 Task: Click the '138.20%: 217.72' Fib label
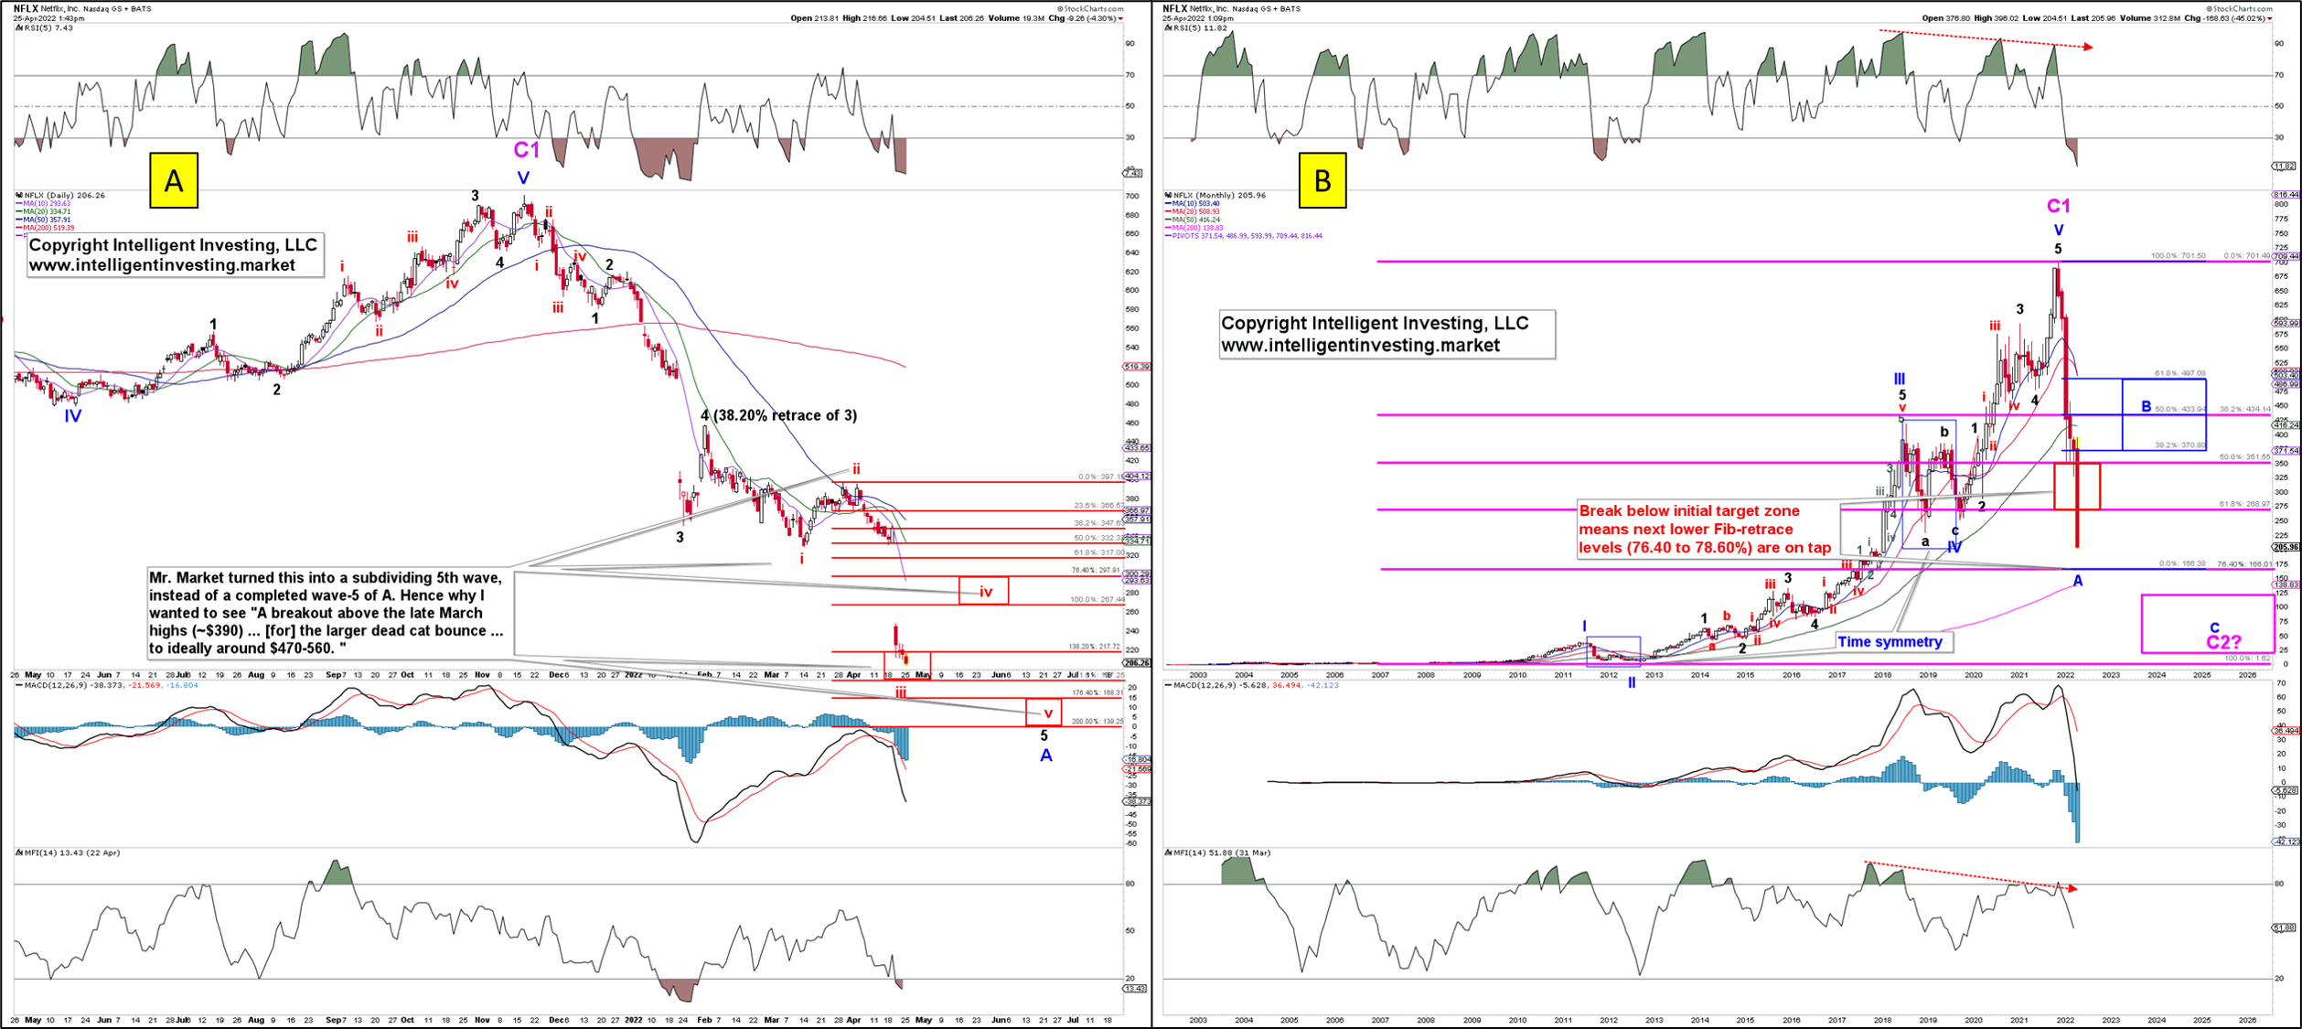tap(1093, 647)
